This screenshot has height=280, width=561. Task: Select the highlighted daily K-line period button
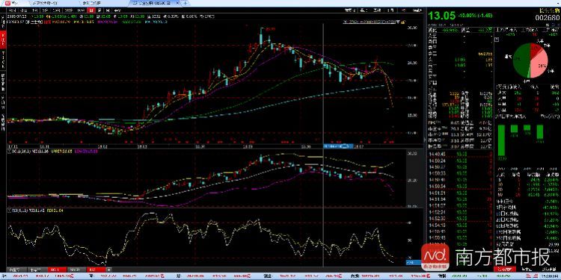[x=91, y=10]
